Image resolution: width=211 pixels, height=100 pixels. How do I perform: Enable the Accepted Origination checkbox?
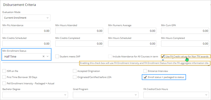(x=75, y=71)
